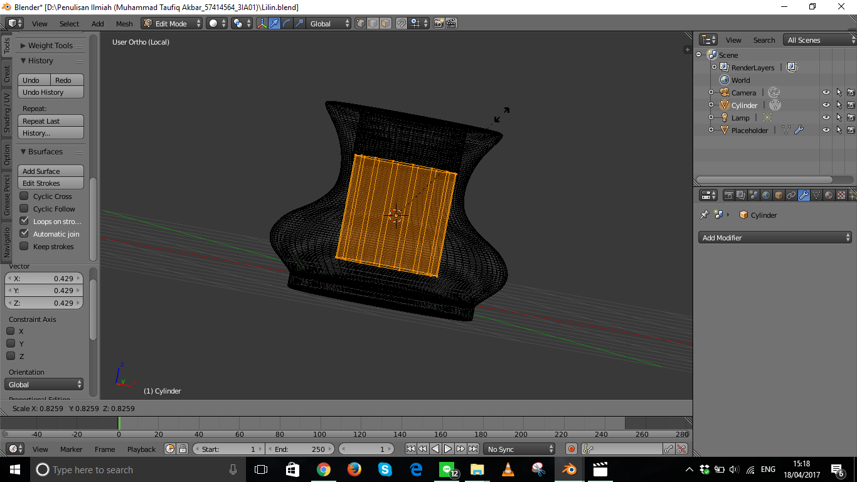Select the rotate manipulator arc icon

pos(287,23)
